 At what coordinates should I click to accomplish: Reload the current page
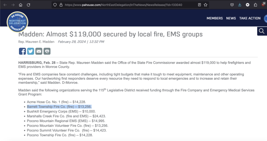[28, 5]
